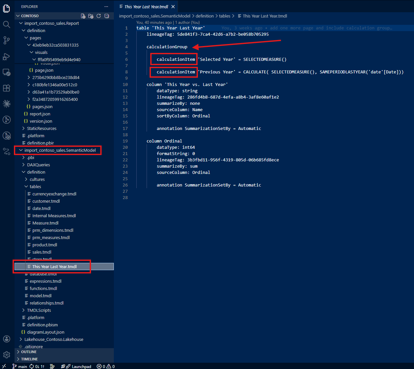Screen dimensions: 414x369
Task: Open report.json file
Action: click(40, 114)
